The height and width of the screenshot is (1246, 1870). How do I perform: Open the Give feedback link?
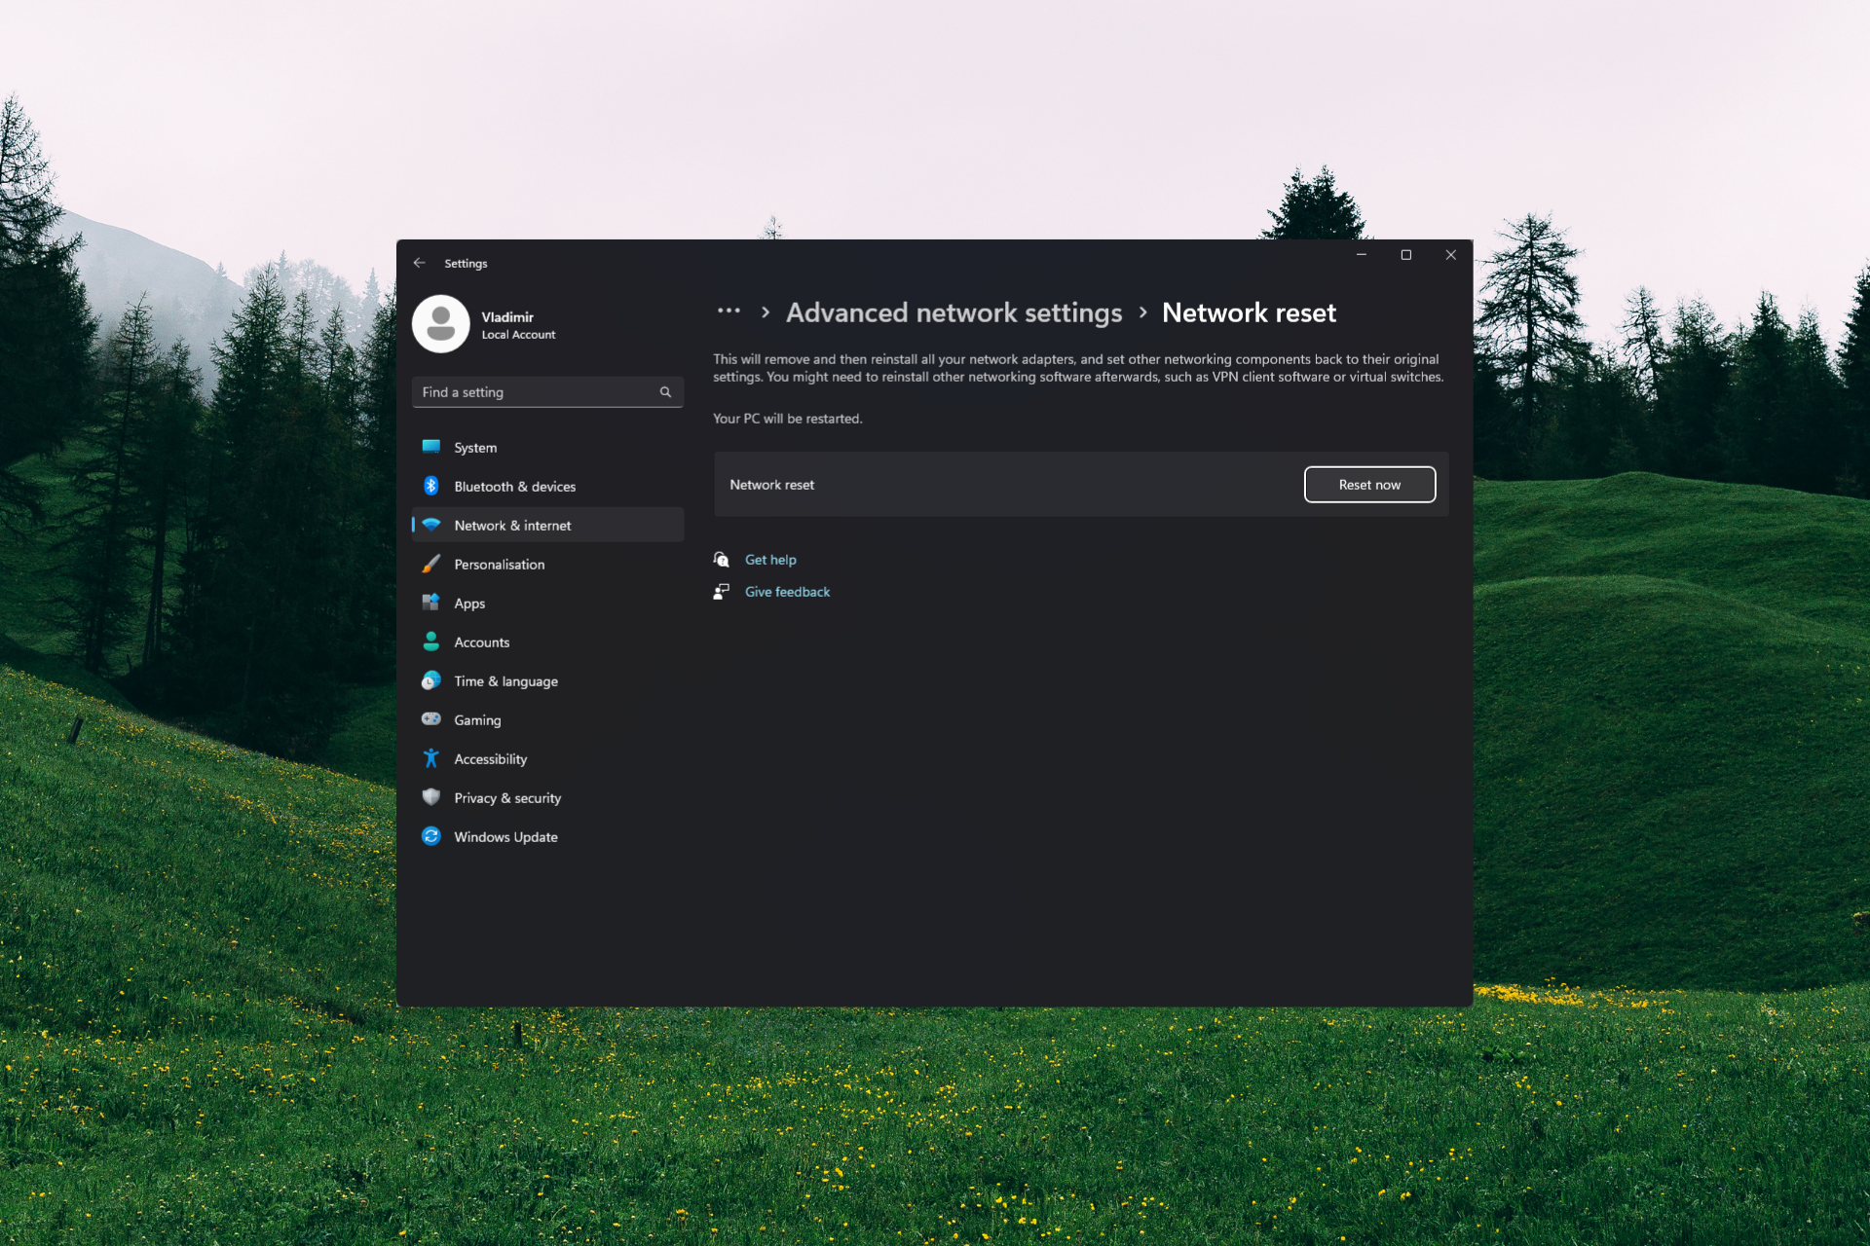(787, 592)
